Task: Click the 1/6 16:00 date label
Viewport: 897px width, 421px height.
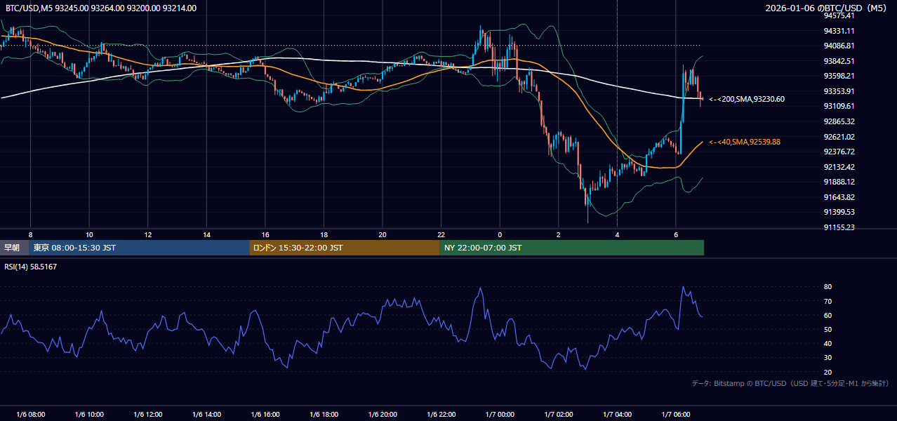Action: click(265, 415)
